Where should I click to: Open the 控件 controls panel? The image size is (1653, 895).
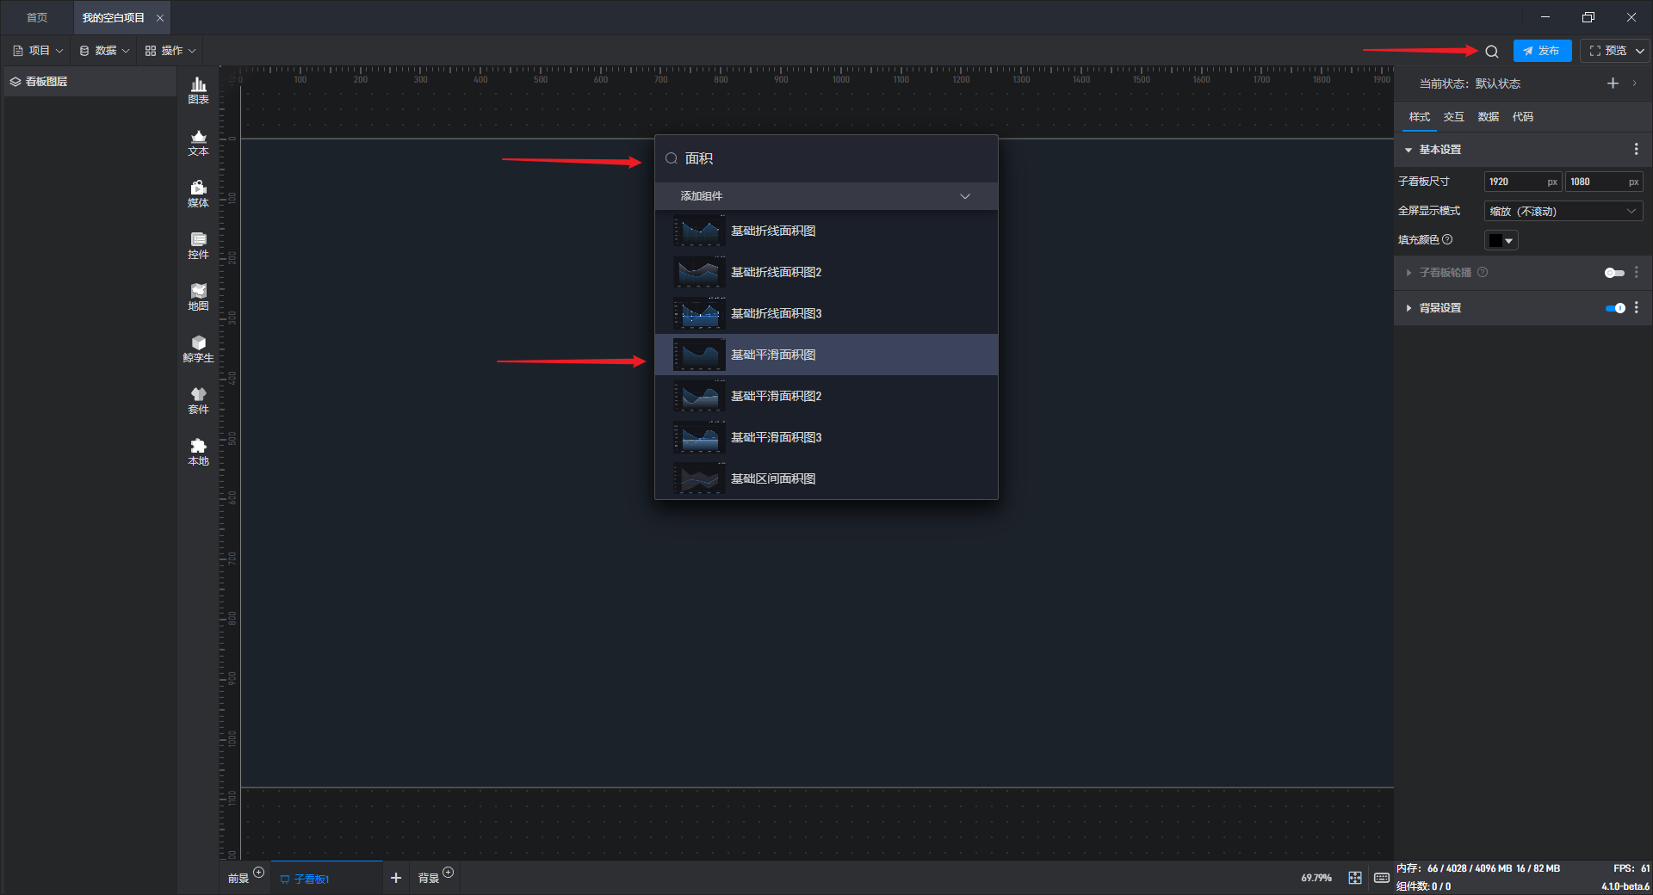pyautogui.click(x=198, y=246)
